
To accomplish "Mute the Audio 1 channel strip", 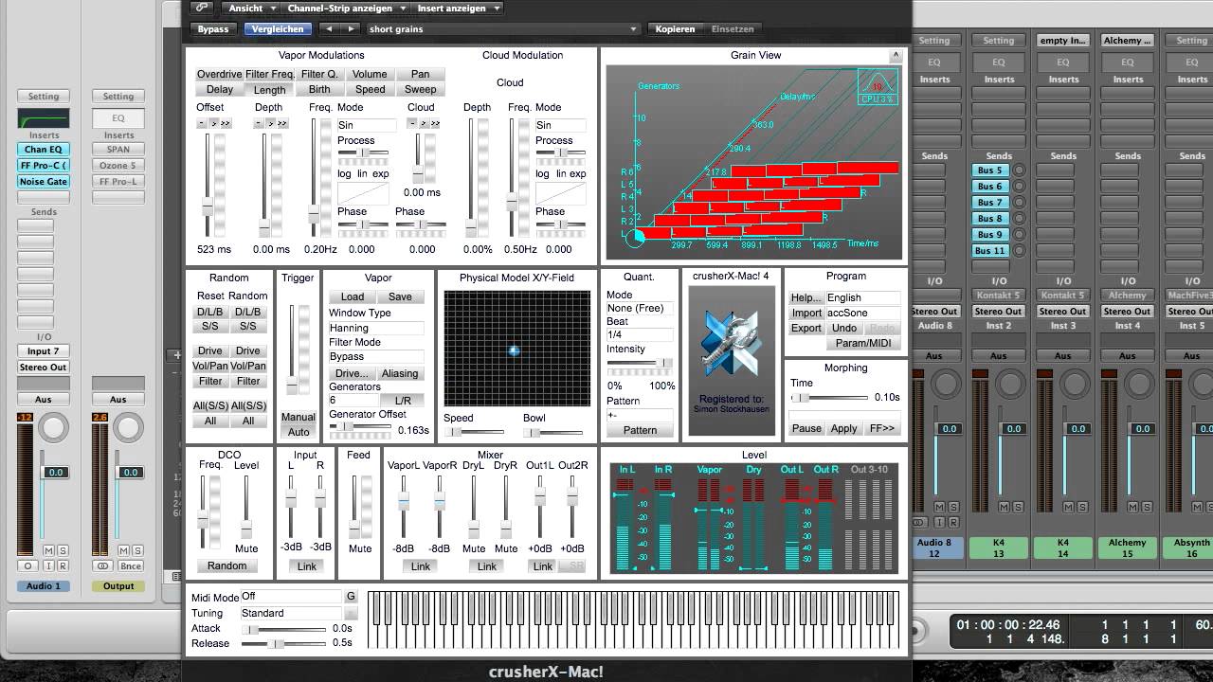I will coord(49,550).
